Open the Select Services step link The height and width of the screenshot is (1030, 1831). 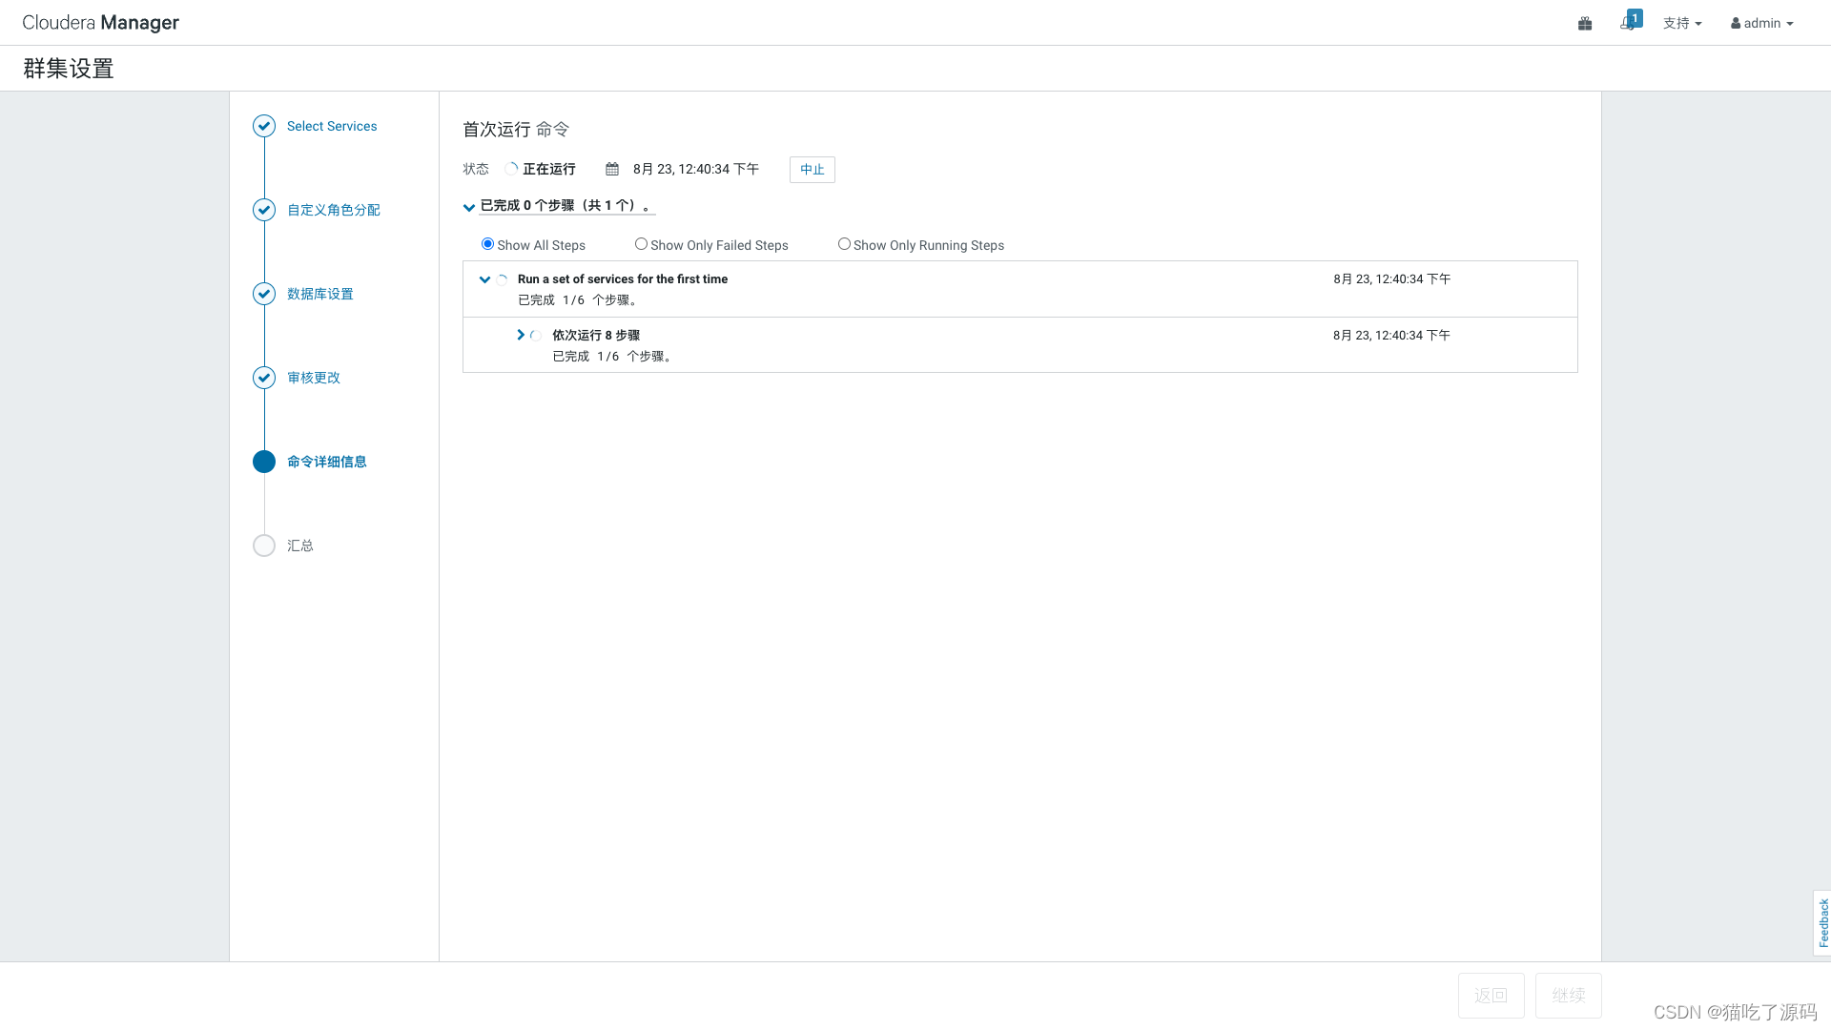[x=332, y=126]
